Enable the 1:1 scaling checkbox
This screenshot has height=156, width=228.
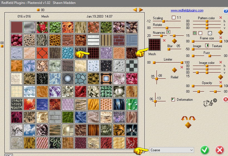(x=174, y=18)
